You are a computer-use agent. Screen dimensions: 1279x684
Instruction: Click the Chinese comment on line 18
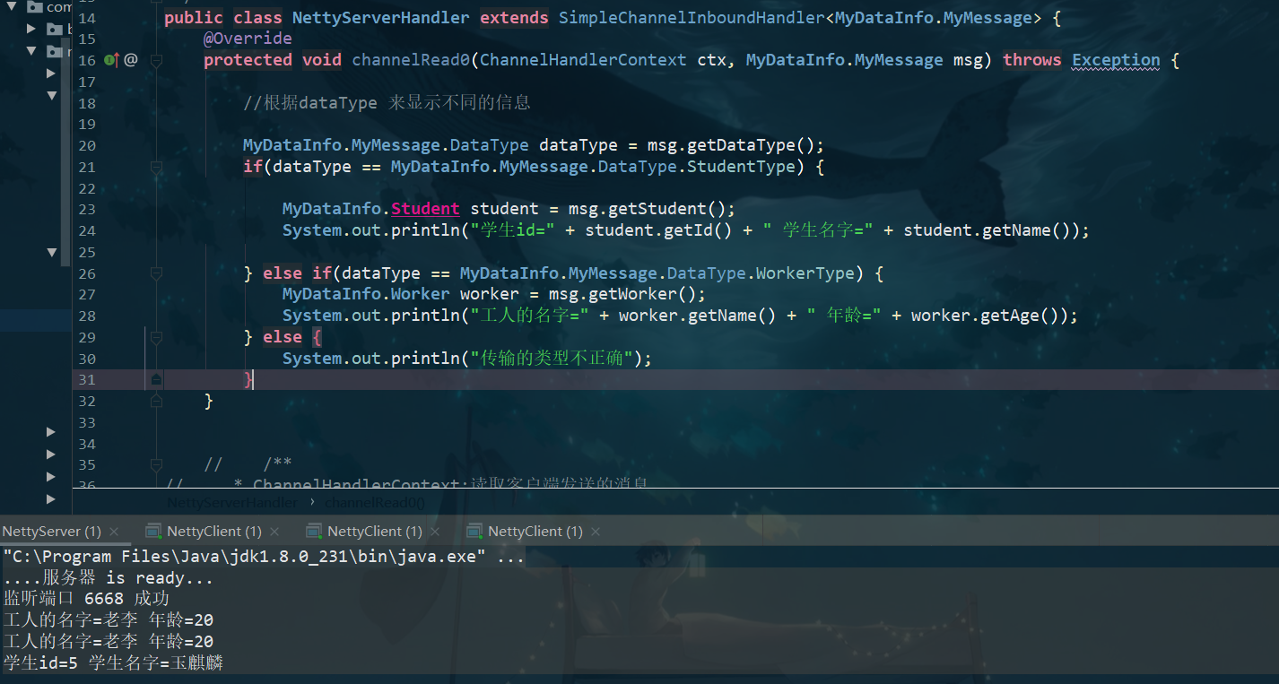[x=387, y=103]
